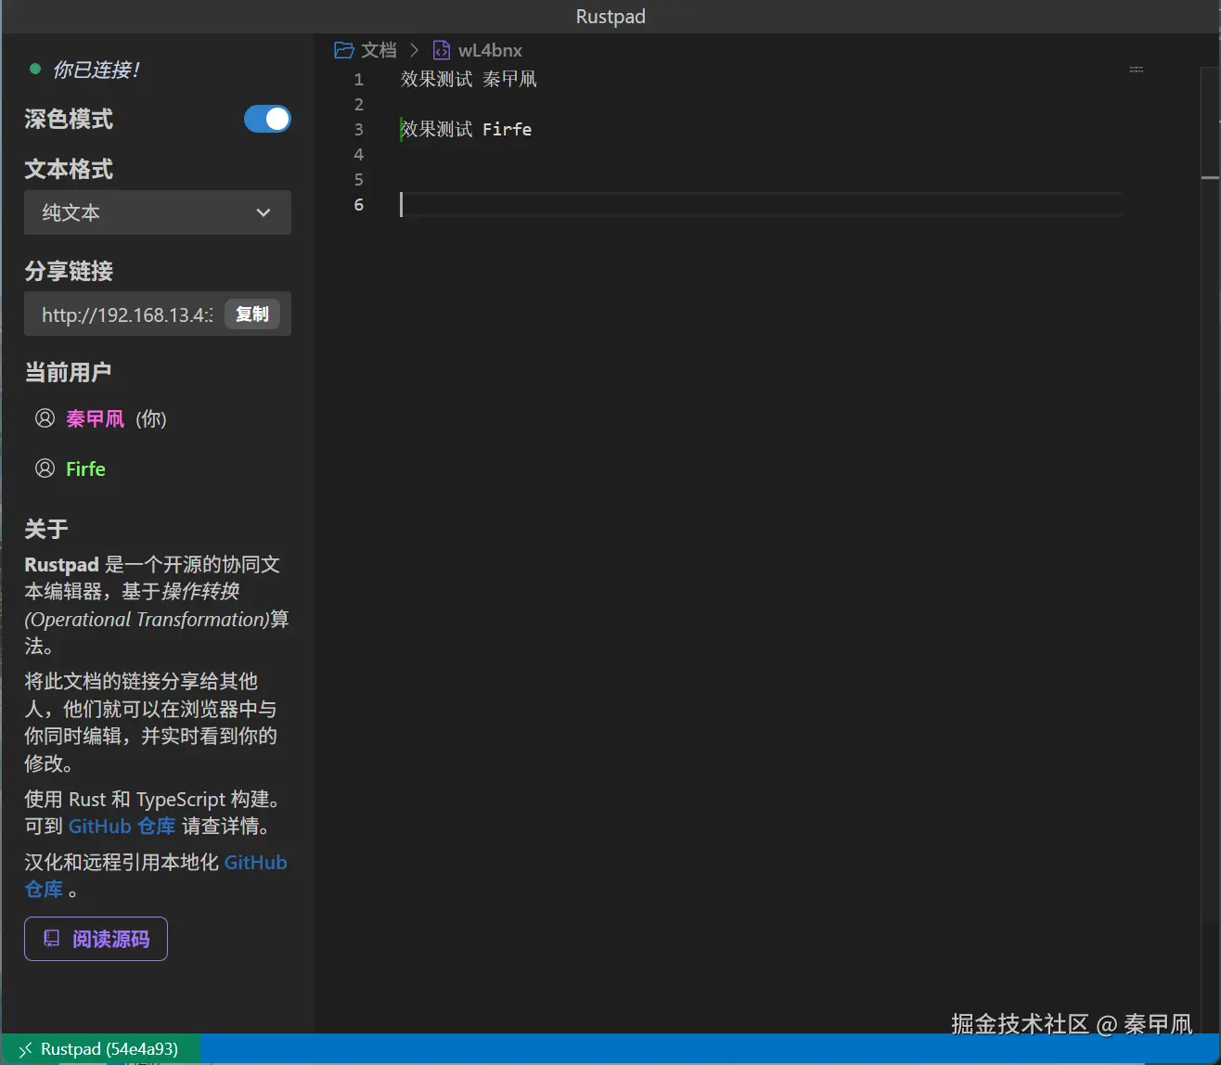Screen dimensions: 1221x1065
Task: Click user icon beside 秦甲佩 (你)
Action: click(x=45, y=418)
